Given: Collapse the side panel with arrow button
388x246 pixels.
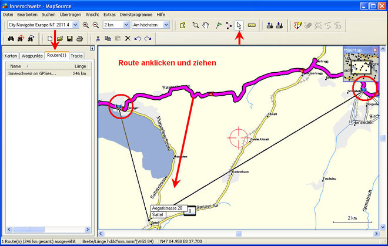Looking at the screenshot, I should pyautogui.click(x=92, y=49).
